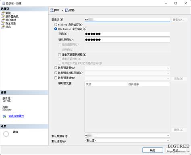191x155 pixels.
Task: Minimize the login dialog window
Action: point(166,3)
